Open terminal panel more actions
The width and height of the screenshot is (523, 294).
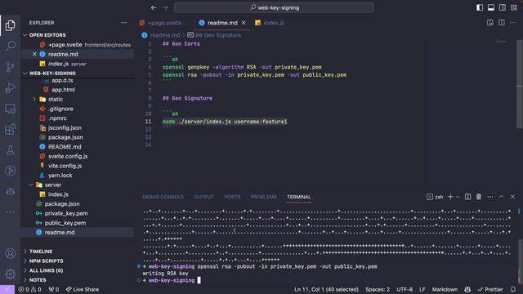tap(490, 197)
